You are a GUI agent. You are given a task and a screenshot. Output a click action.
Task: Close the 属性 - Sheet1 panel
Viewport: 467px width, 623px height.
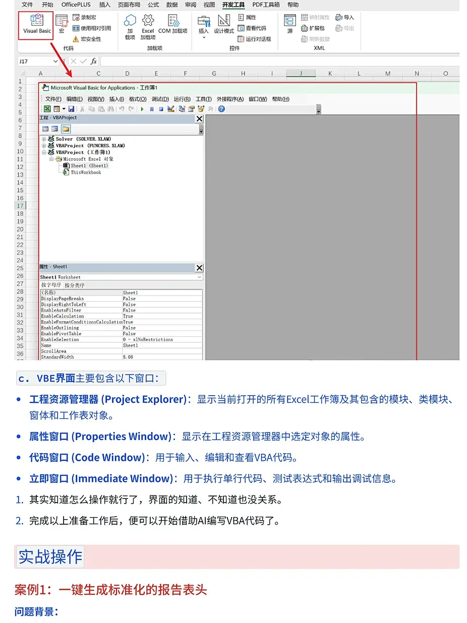(199, 268)
